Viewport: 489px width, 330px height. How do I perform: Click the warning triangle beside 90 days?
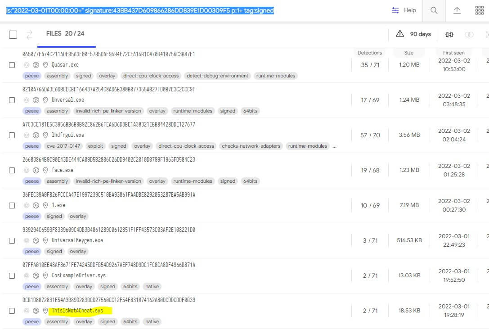coord(400,34)
